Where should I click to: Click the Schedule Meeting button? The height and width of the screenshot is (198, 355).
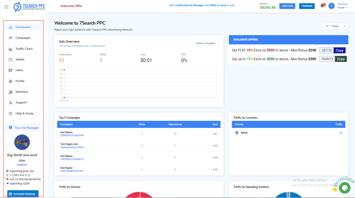pos(23,194)
